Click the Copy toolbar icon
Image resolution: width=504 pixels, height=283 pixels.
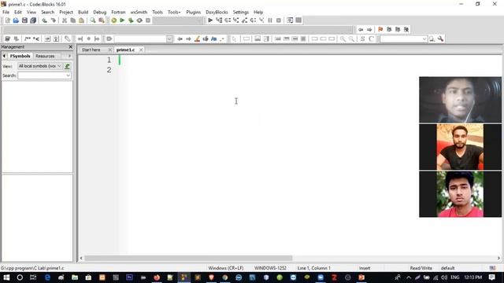[73, 20]
